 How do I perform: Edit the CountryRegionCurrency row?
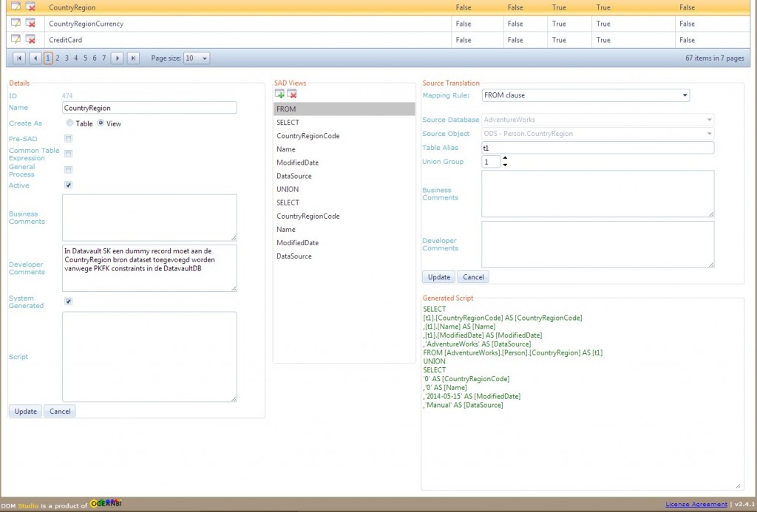pyautogui.click(x=16, y=23)
